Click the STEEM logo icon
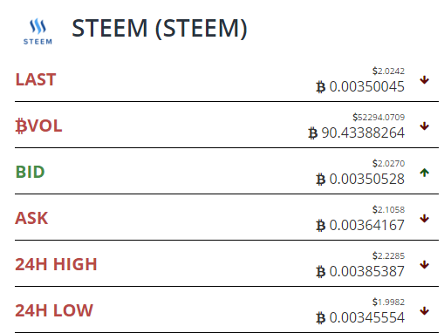This screenshot has height=333, width=444. pos(38,31)
